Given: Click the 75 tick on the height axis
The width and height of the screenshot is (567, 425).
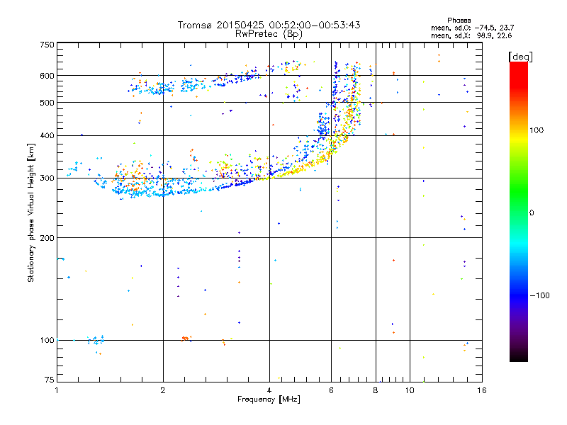Looking at the screenshot, I should [49, 381].
